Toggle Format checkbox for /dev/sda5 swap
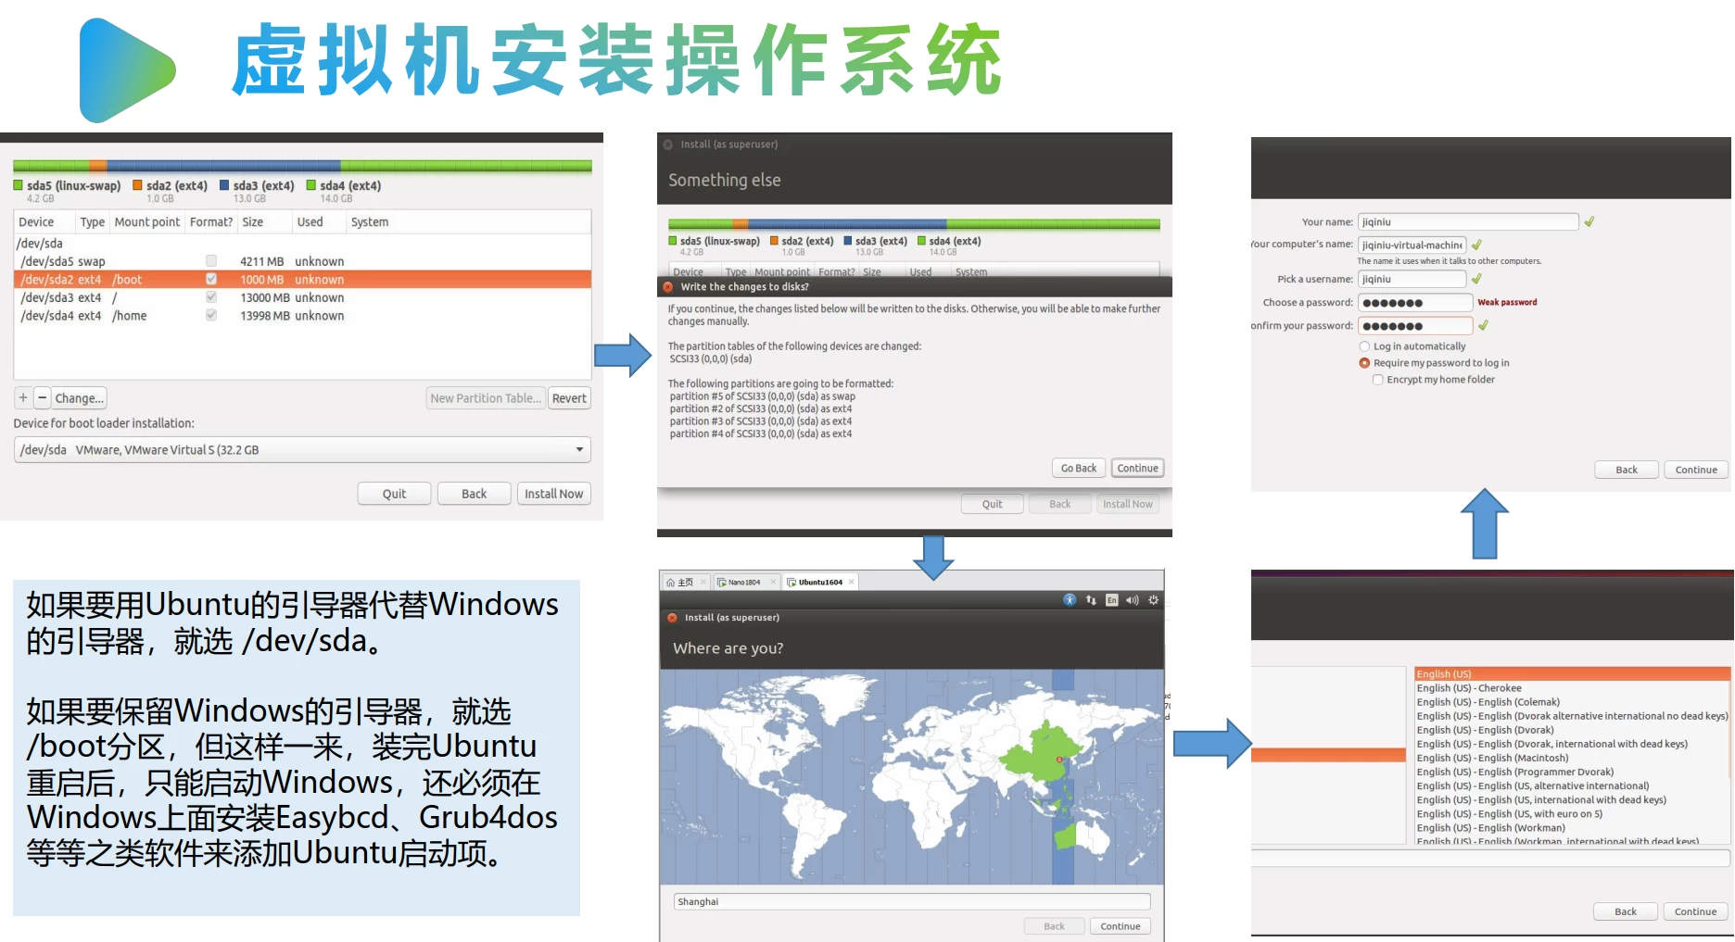This screenshot has width=1735, height=942. pyautogui.click(x=211, y=261)
